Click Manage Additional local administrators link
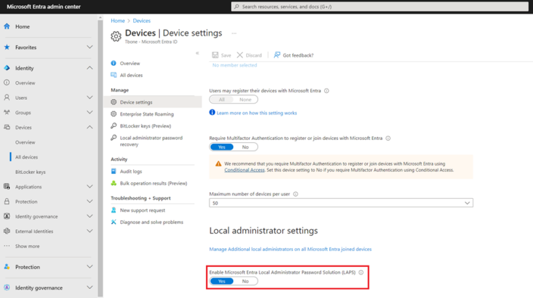The image size is (533, 298). (x=290, y=249)
